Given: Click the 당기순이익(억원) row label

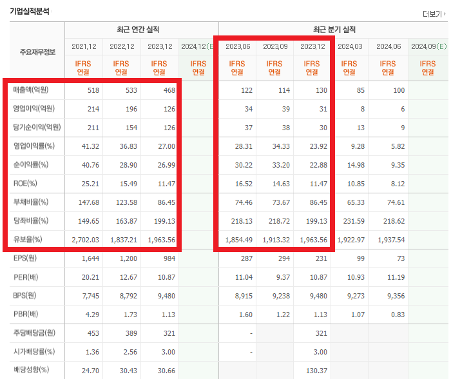Looking at the screenshot, I should click(37, 127).
